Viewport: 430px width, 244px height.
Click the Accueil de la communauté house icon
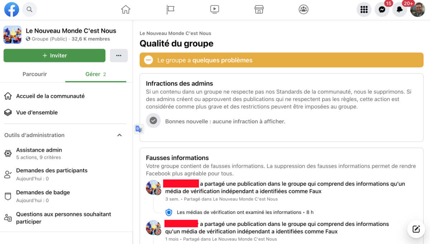point(8,96)
